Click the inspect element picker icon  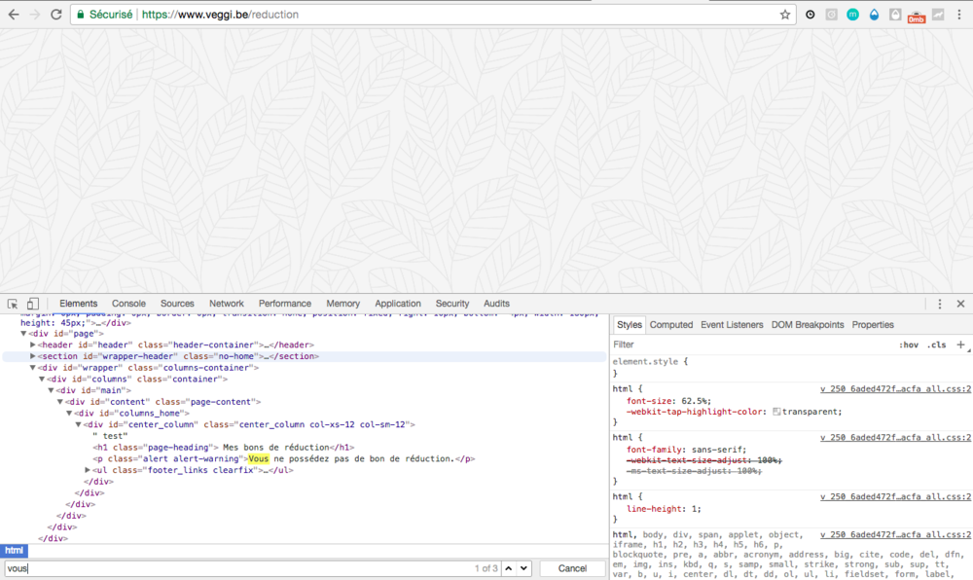coord(13,304)
